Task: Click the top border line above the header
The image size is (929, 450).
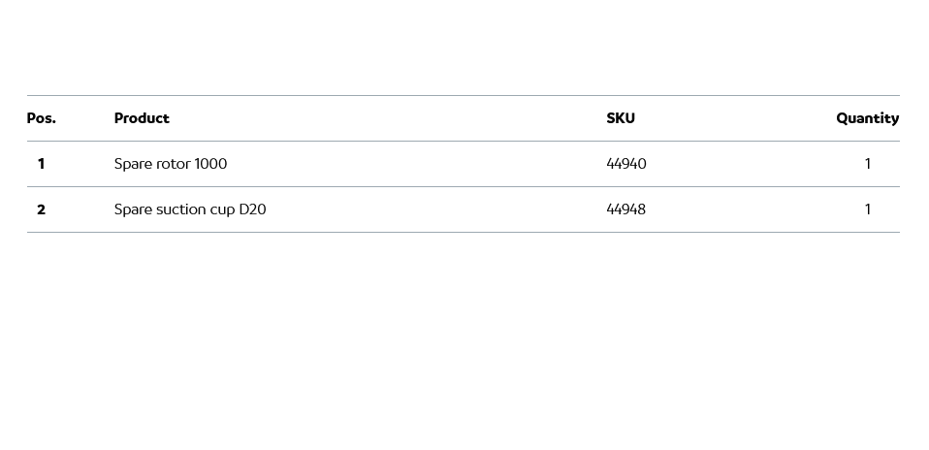Action: [x=464, y=95]
